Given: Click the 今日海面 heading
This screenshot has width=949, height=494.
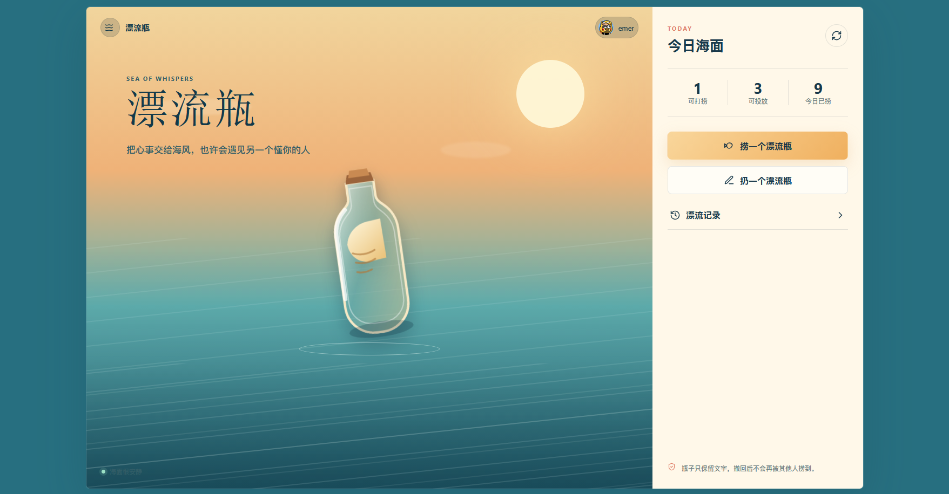Looking at the screenshot, I should 696,46.
